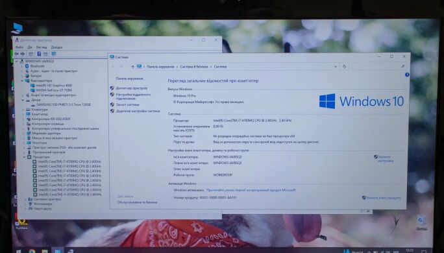Expand the Монітори node
Screen dimensions: 444x253
(24, 143)
